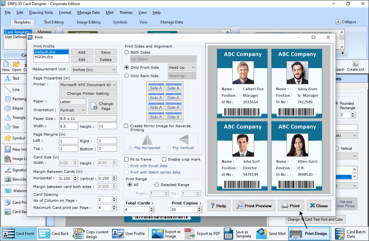
Task: Enable Create Mirror Image for Reverse Printing
Action: point(126,126)
